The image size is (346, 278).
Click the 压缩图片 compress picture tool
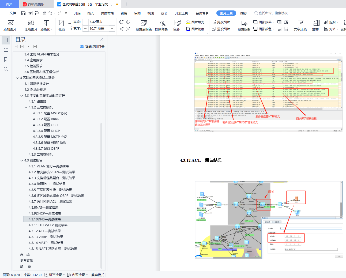coord(31,26)
